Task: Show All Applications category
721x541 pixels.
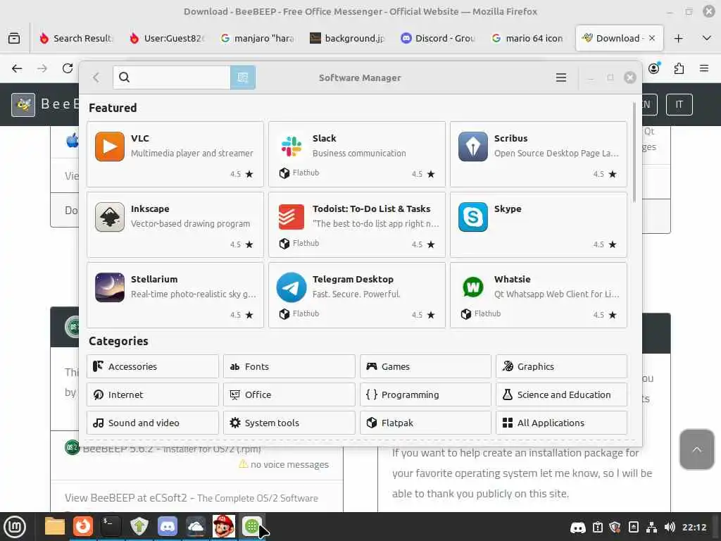Action: click(x=561, y=423)
